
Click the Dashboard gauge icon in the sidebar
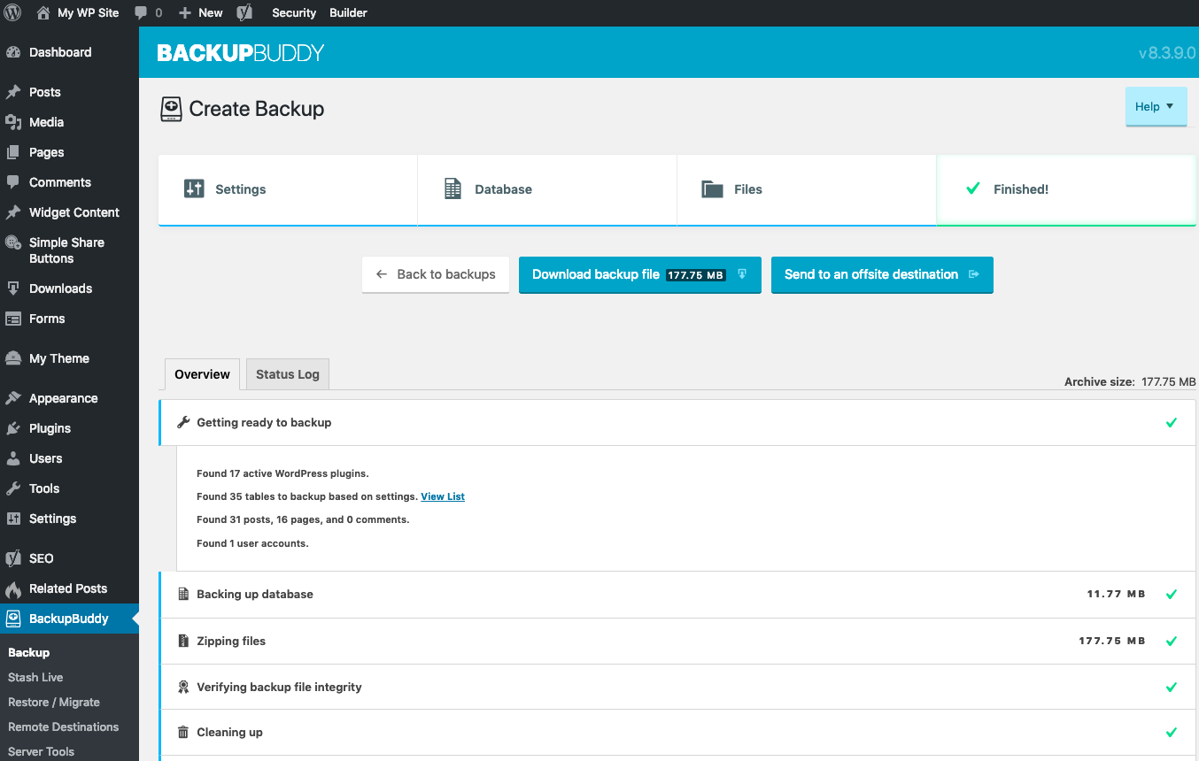coord(13,52)
